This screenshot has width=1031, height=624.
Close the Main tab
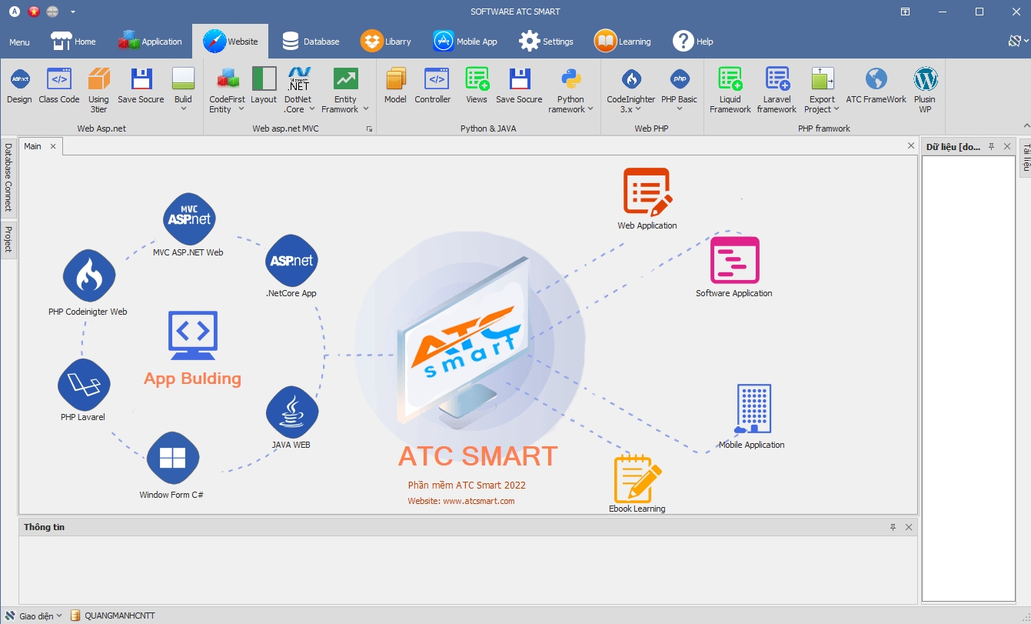(x=54, y=146)
